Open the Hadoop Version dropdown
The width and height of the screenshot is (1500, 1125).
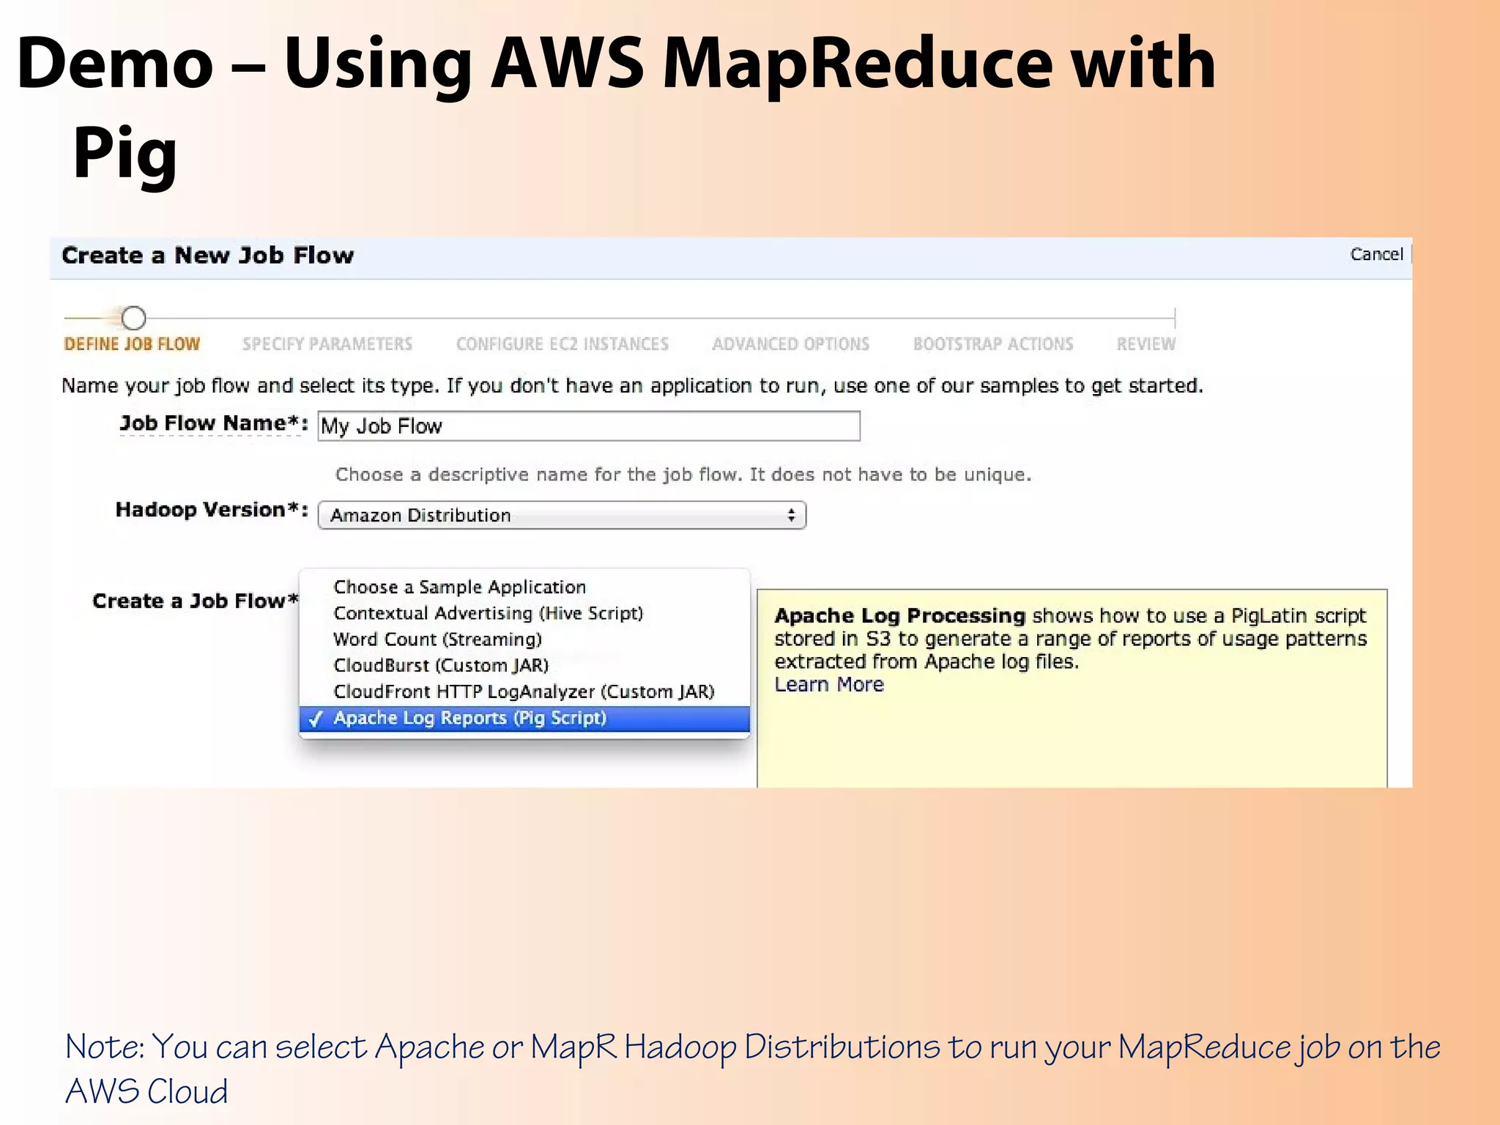tap(562, 515)
